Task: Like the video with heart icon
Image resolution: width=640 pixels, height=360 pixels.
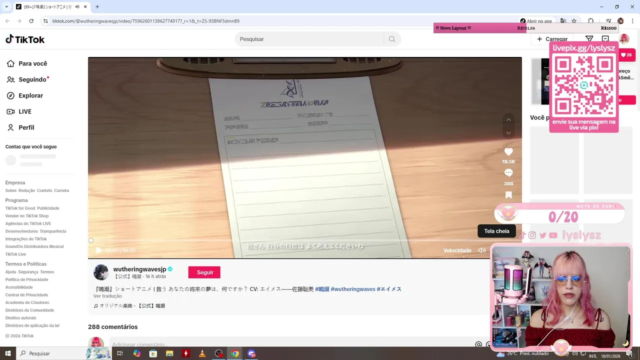Action: coord(508,151)
